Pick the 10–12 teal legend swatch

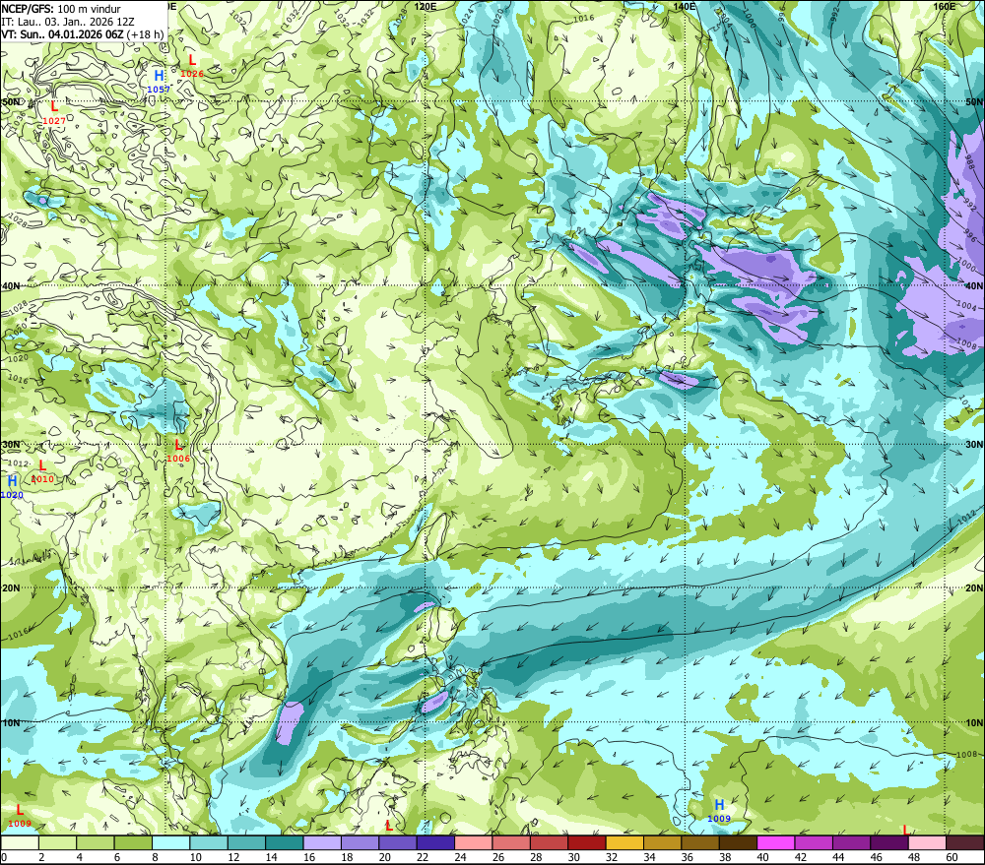point(209,842)
